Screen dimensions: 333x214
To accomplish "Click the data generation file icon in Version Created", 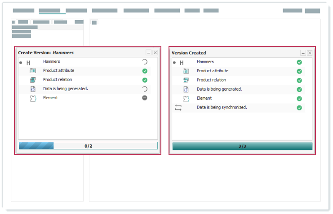I will 186,89.
